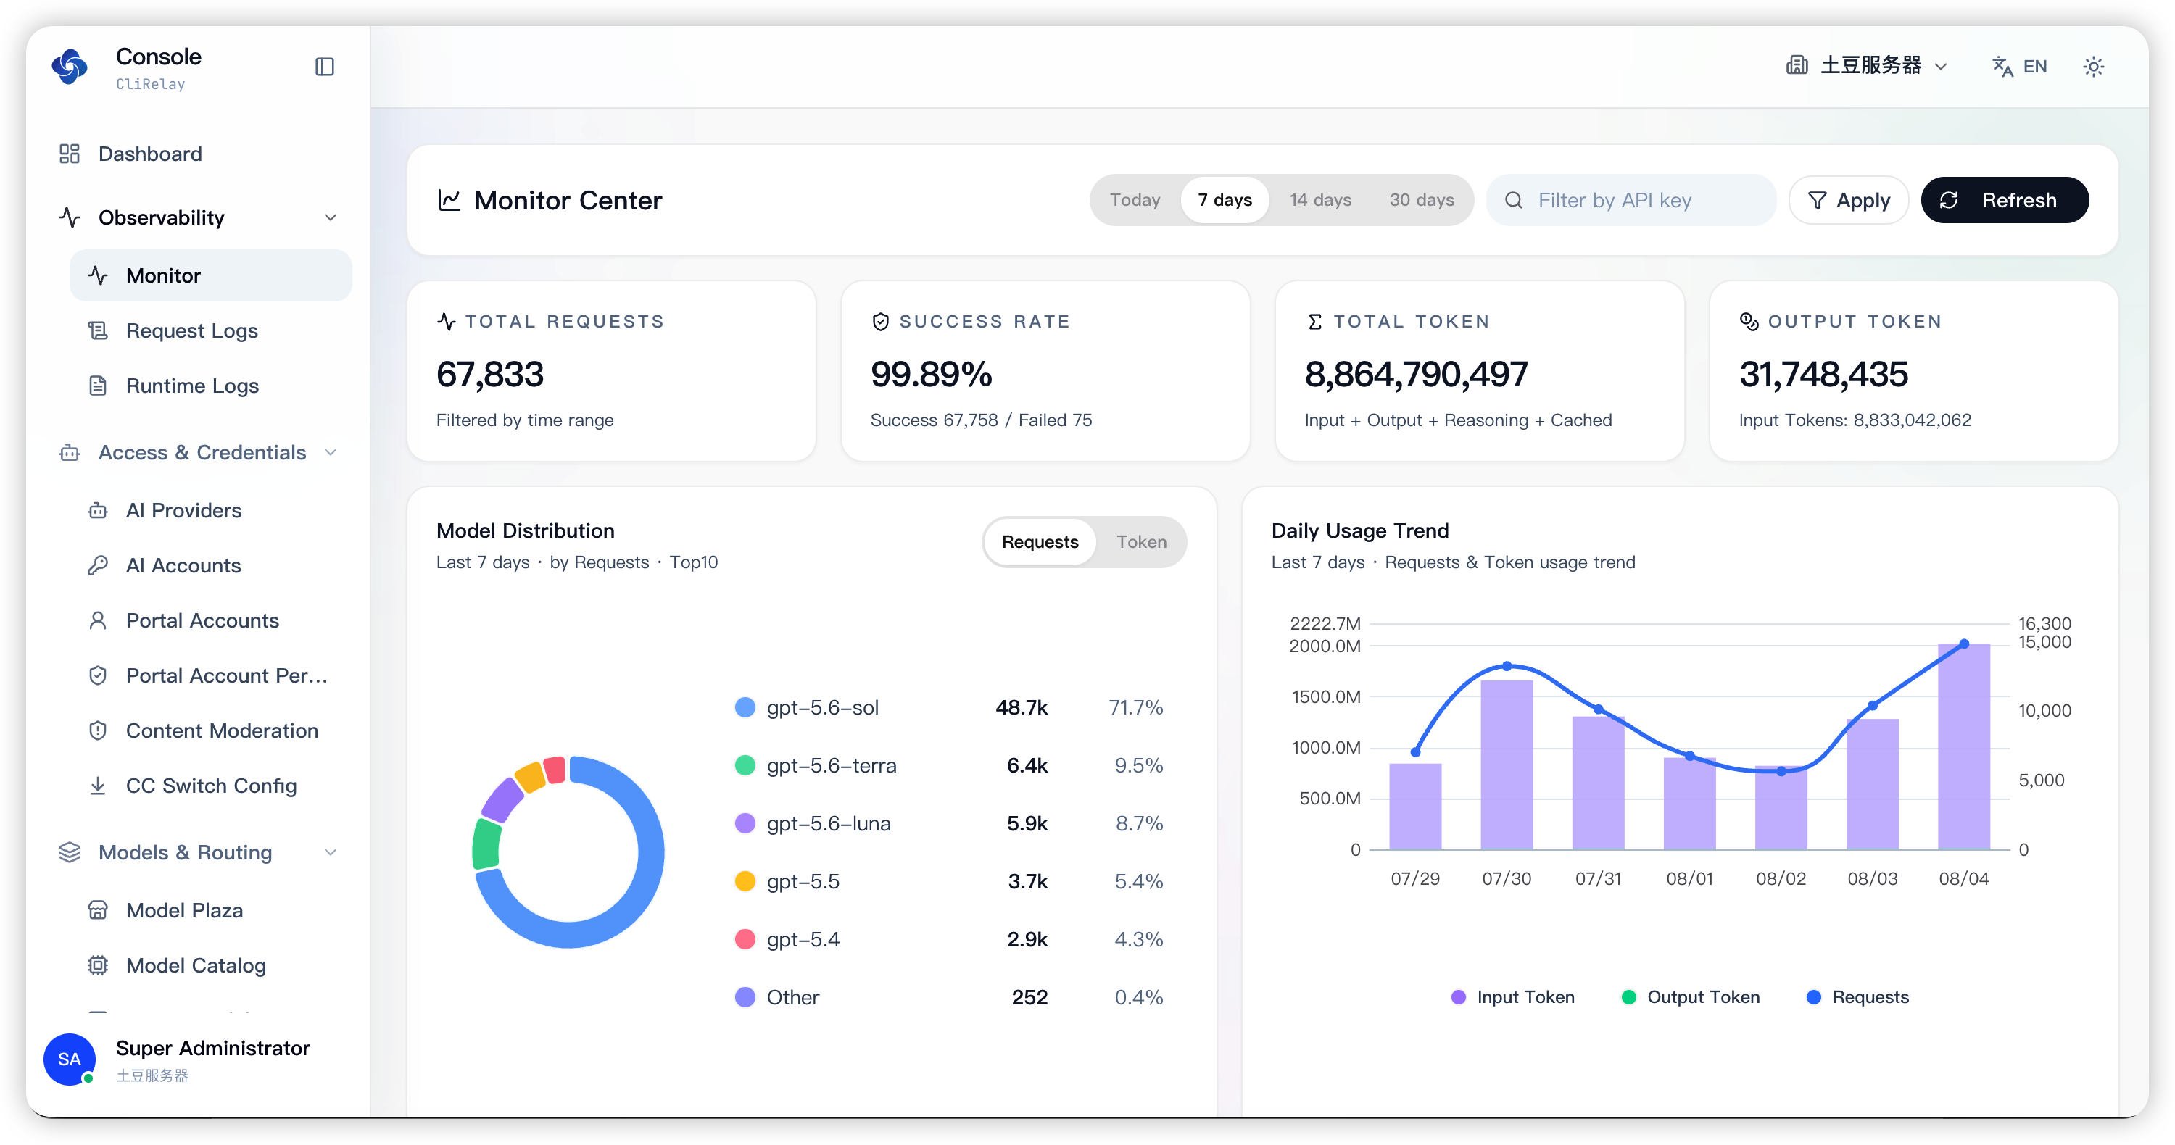Click the gpt-5.6-terra green color dot

745,765
